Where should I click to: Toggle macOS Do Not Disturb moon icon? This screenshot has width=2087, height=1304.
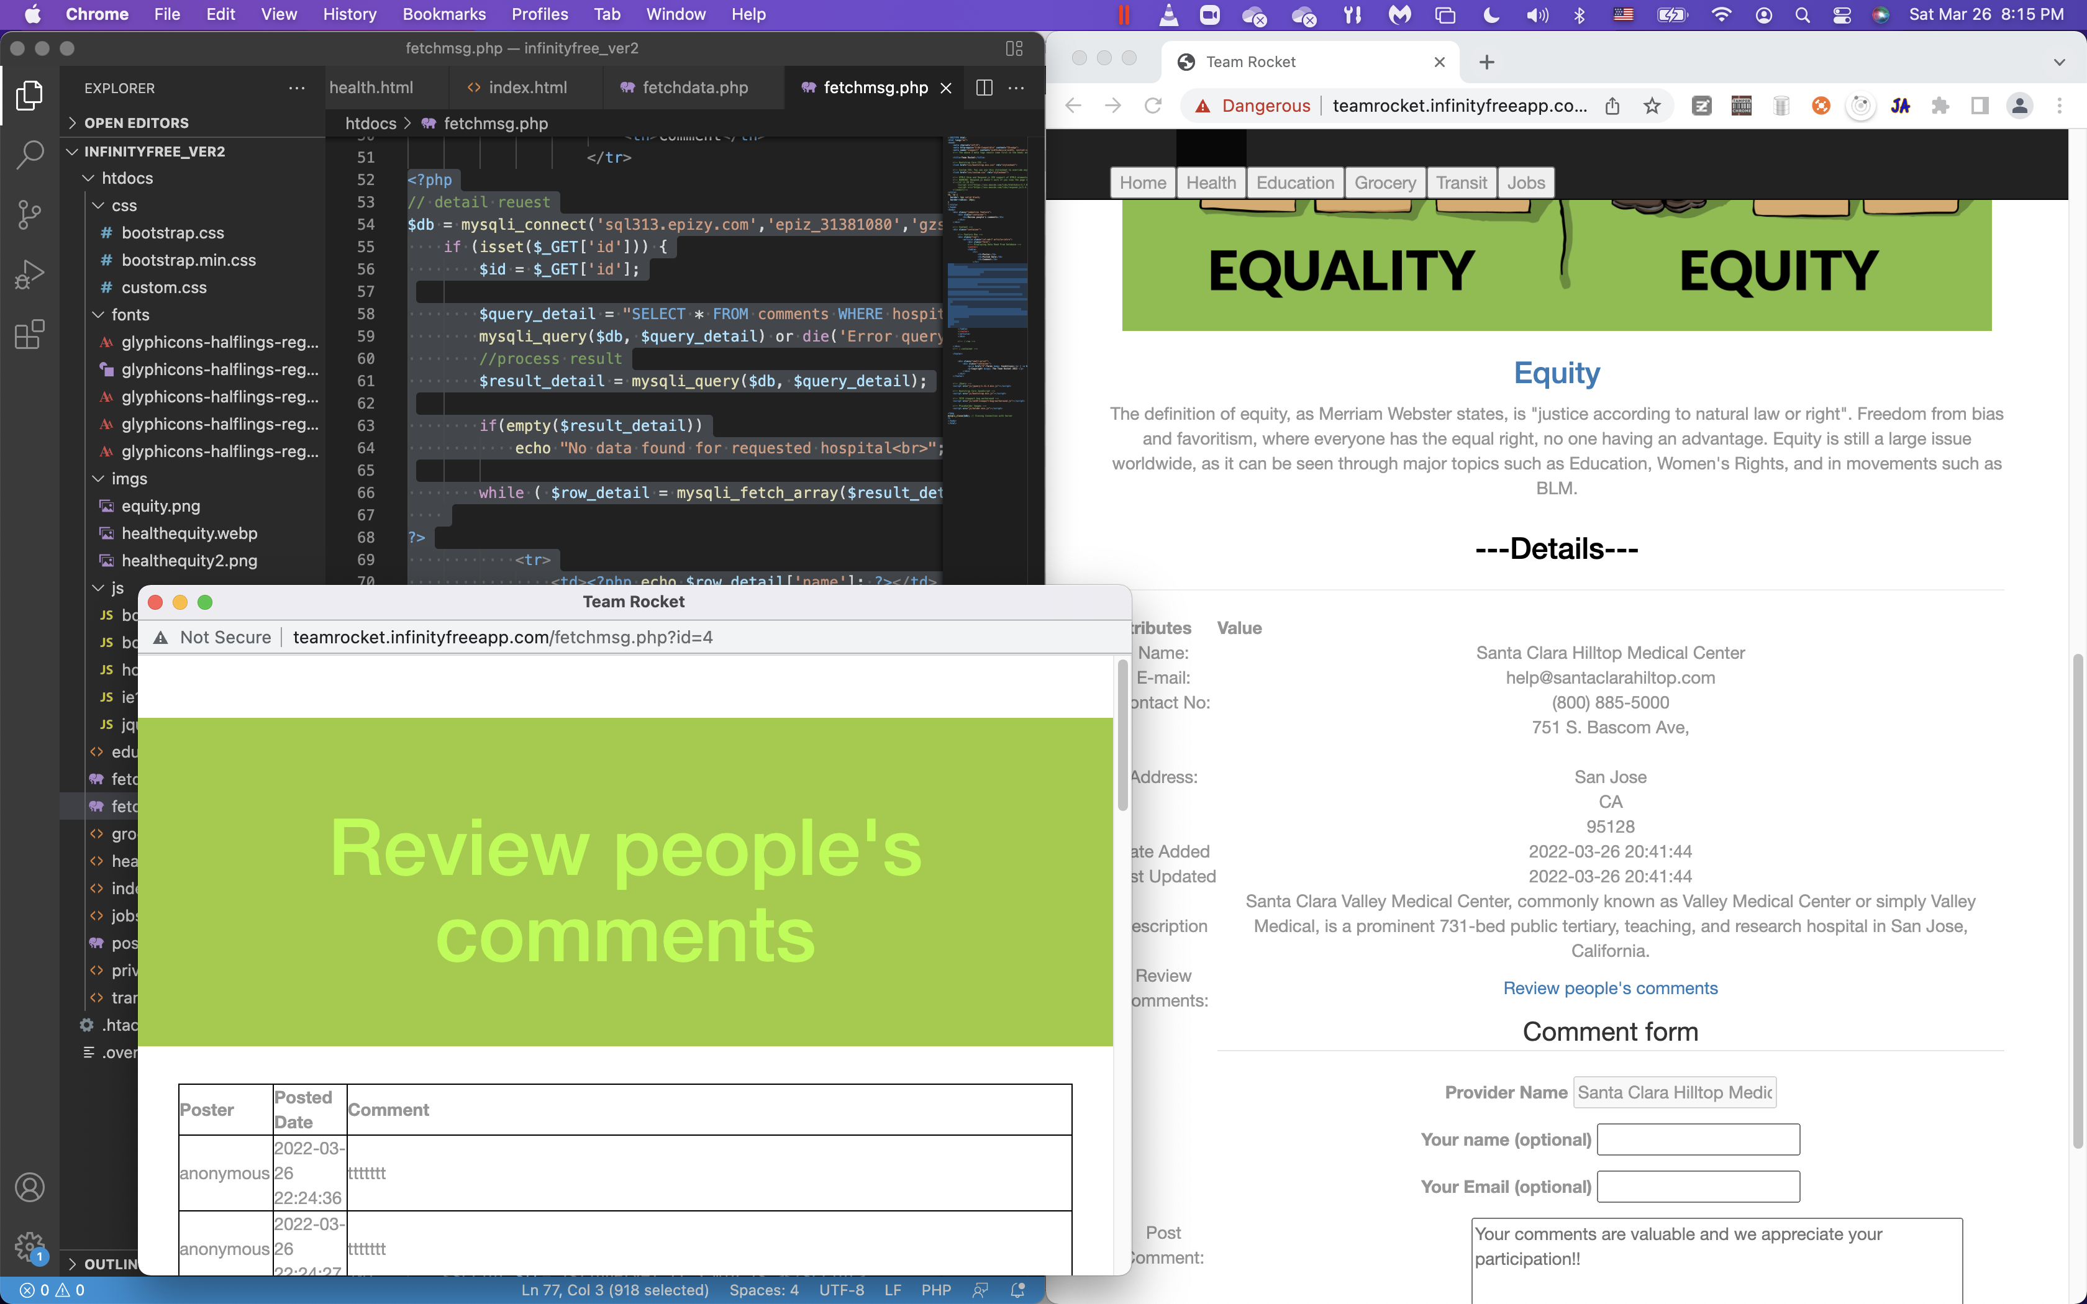[1491, 15]
